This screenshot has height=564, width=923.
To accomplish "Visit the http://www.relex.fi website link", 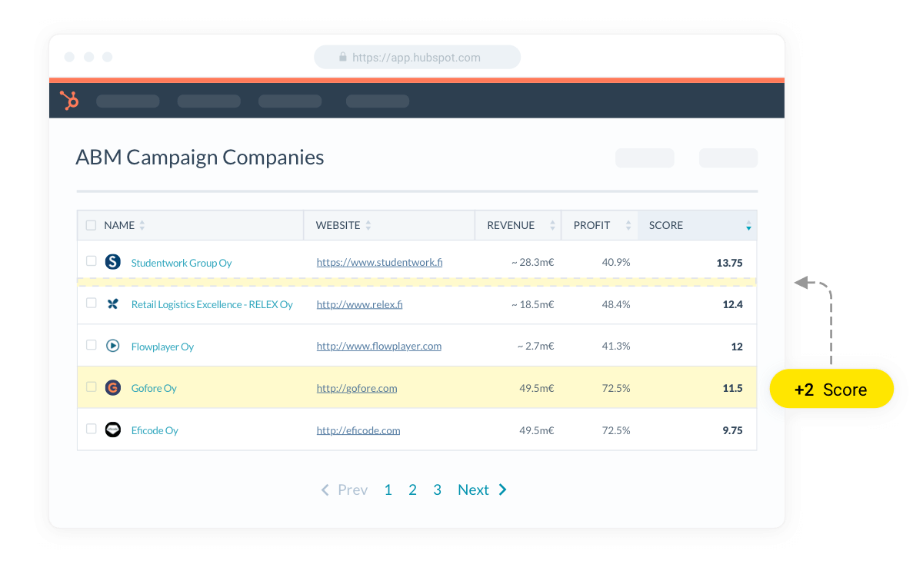I will pyautogui.click(x=359, y=304).
